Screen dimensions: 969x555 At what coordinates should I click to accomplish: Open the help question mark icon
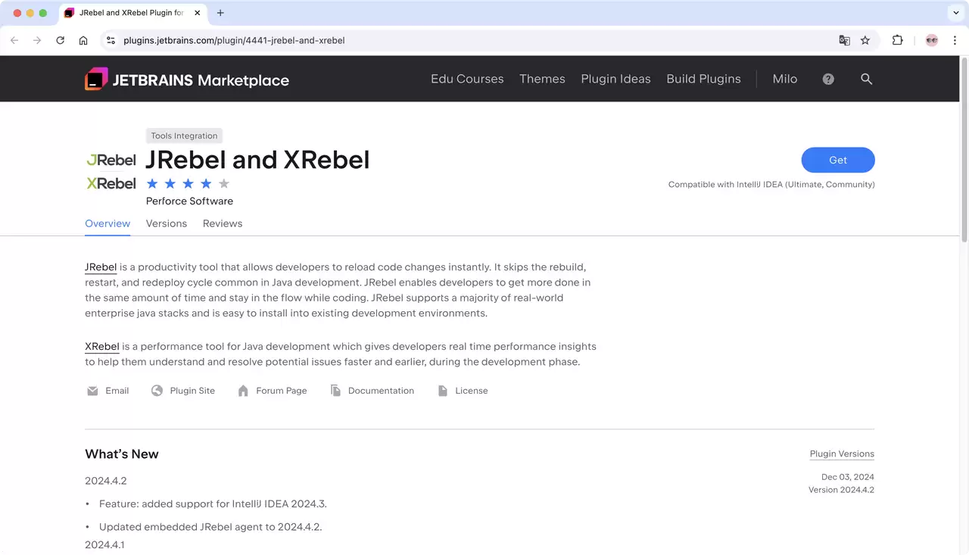pyautogui.click(x=828, y=79)
